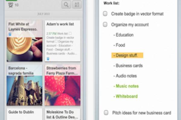The width and height of the screenshot is (181, 120).
Task: Click the green Whiteboard text
Action: (x=125, y=96)
